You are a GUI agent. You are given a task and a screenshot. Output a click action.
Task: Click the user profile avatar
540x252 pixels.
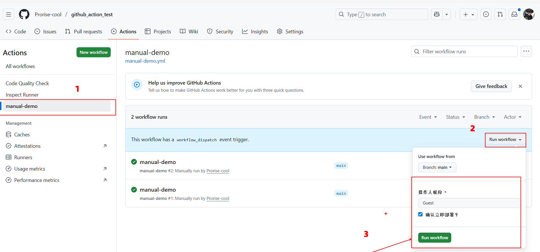click(529, 15)
